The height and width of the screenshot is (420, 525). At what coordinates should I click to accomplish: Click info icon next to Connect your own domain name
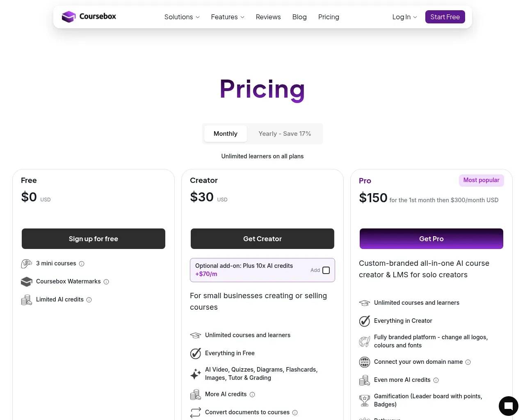(468, 362)
